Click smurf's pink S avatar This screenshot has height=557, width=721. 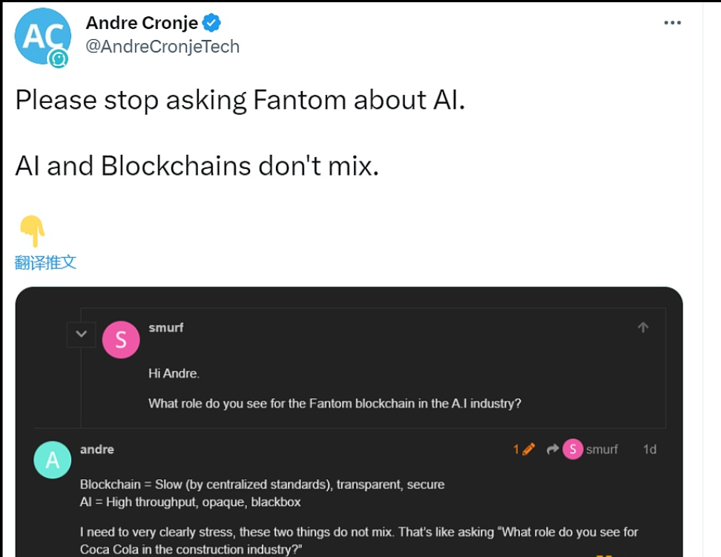[121, 340]
